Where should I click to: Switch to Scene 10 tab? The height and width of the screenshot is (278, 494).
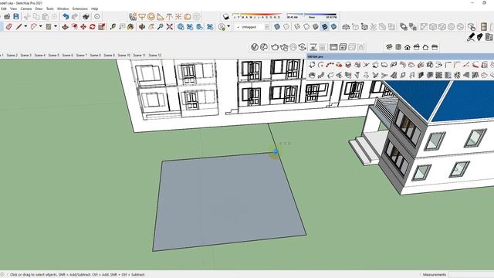[123, 55]
